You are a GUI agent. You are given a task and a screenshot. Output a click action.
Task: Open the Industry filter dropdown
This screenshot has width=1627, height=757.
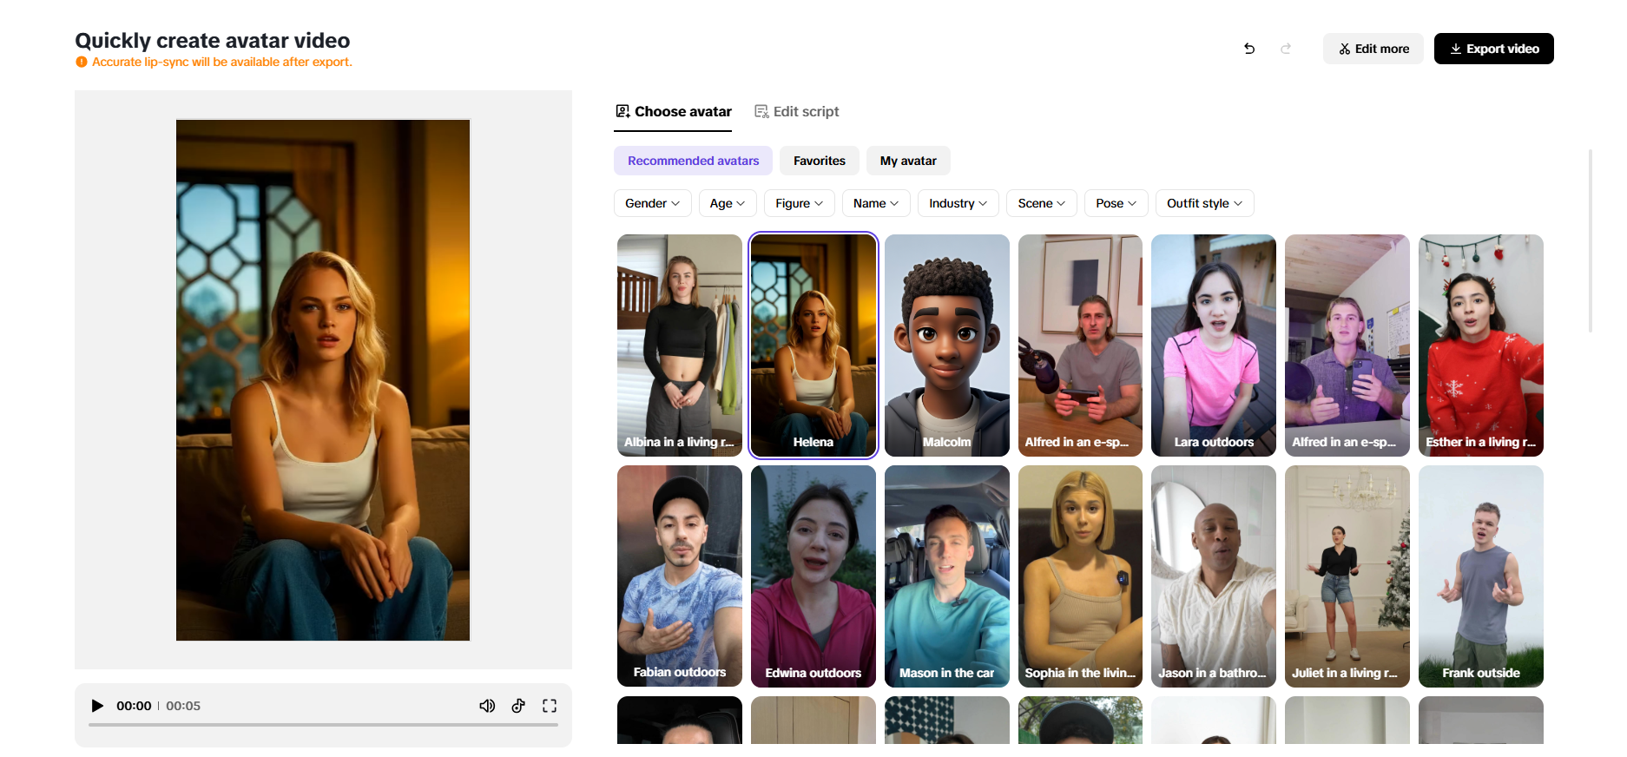[x=958, y=203]
